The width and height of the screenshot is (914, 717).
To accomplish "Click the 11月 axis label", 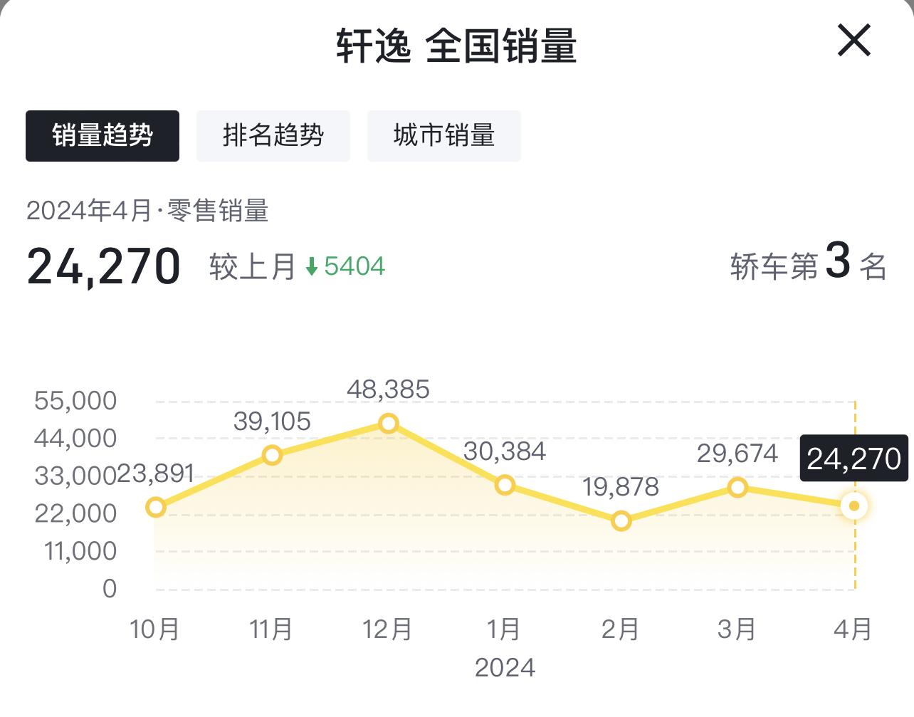I will [x=271, y=629].
